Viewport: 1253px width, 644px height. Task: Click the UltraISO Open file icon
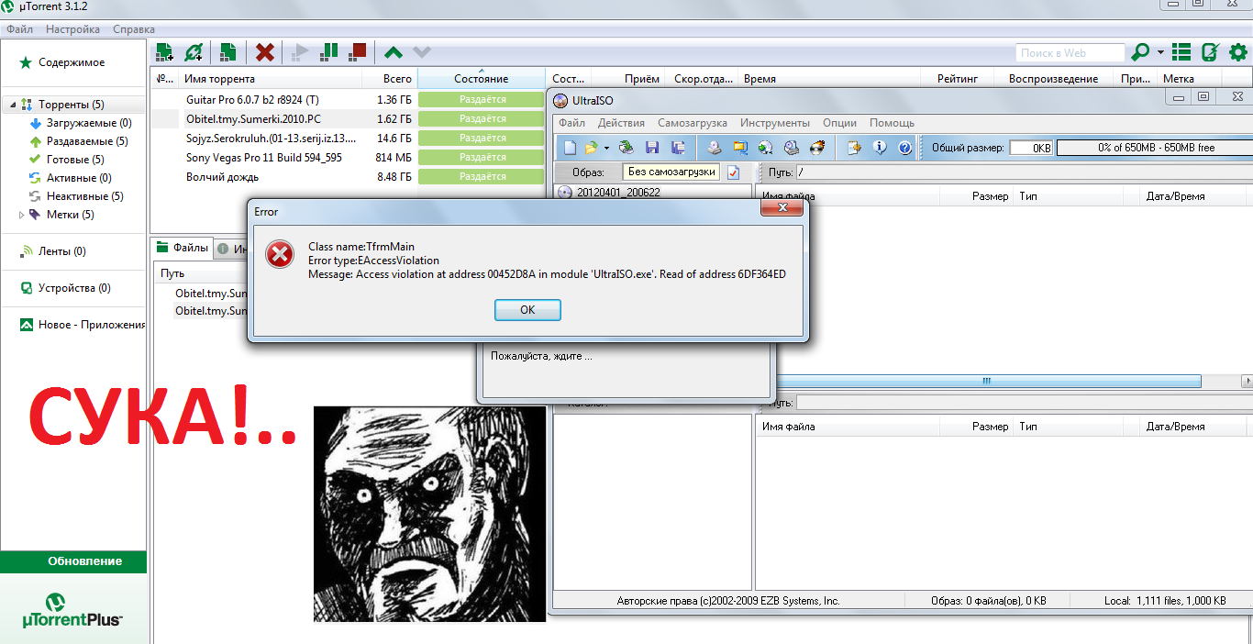592,147
